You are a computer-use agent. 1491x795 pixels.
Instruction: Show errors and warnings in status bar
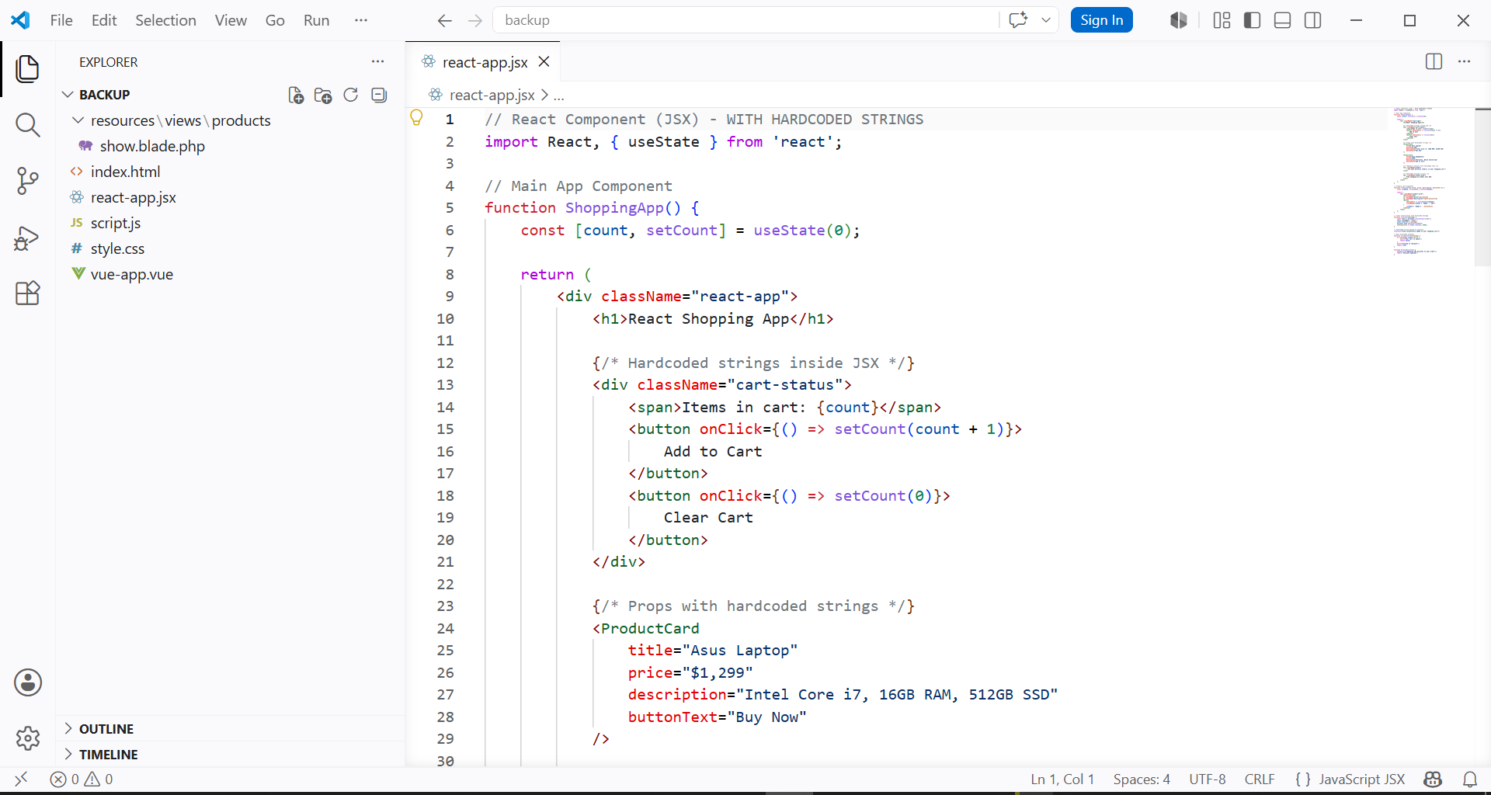point(82,779)
